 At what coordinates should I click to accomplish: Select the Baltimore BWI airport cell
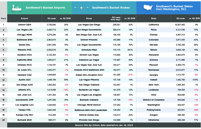pyautogui.click(x=24, y=40)
